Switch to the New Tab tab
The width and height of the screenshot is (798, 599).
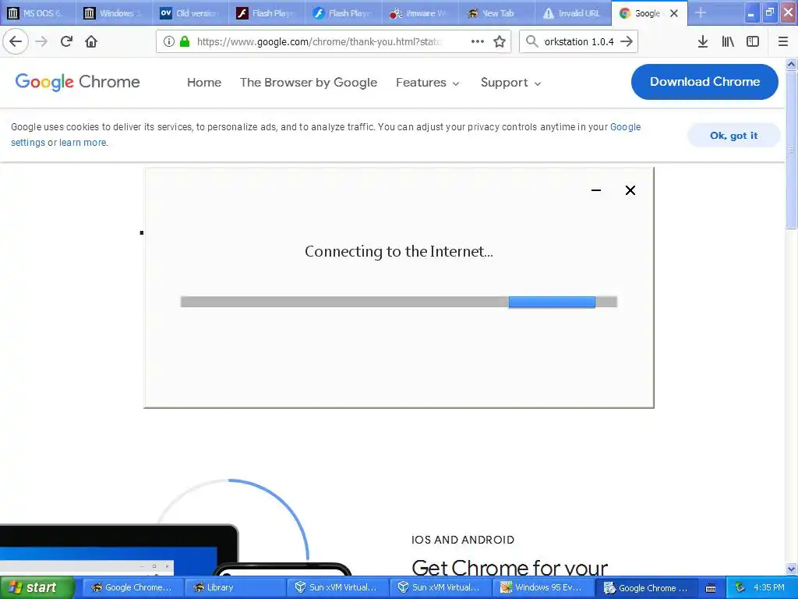click(496, 13)
